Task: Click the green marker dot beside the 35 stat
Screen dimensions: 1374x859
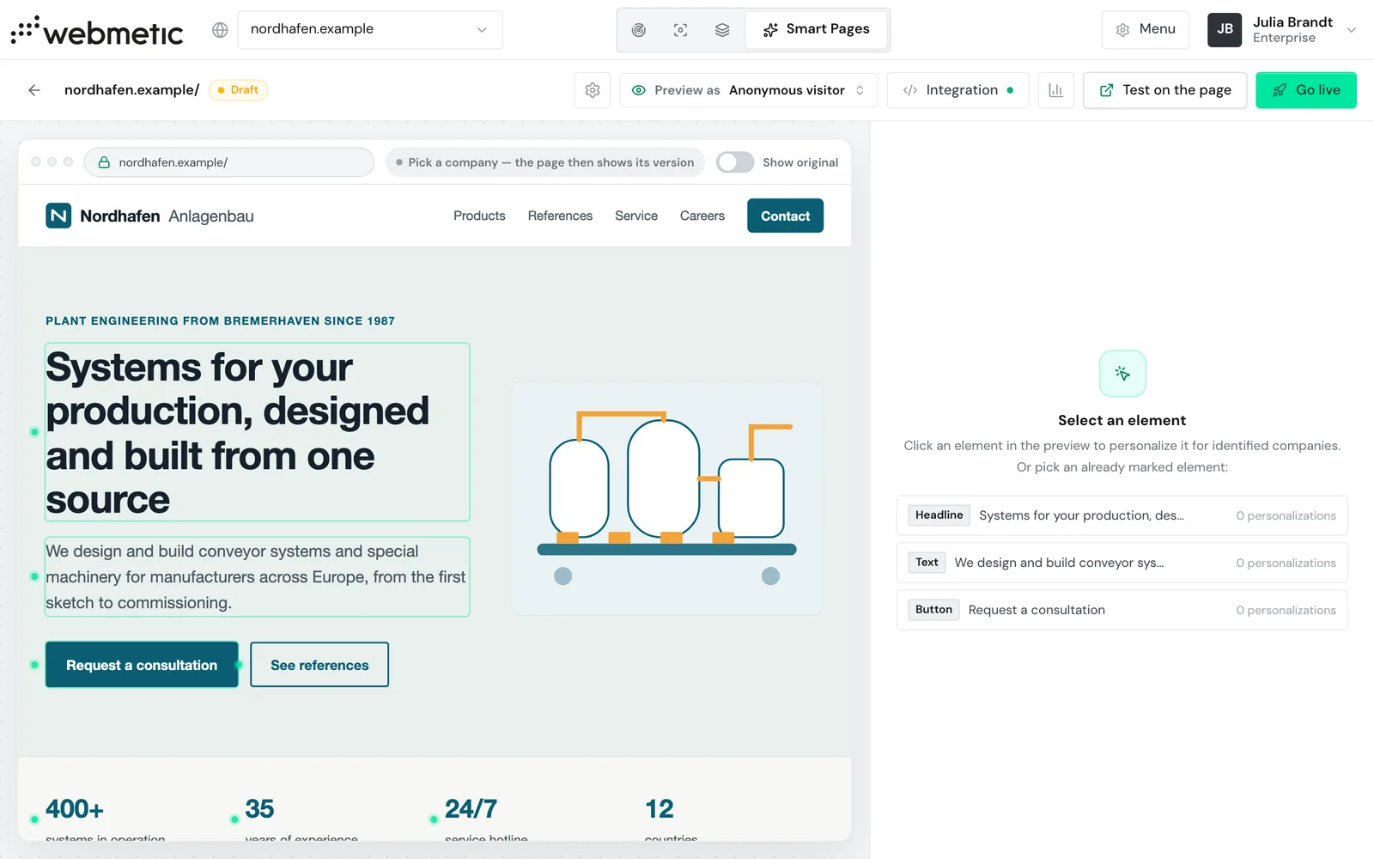Action: [x=234, y=819]
